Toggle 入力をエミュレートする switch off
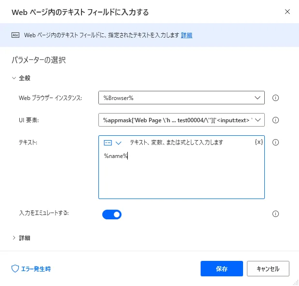Image resolution: width=299 pixels, height=286 pixels. (112, 214)
